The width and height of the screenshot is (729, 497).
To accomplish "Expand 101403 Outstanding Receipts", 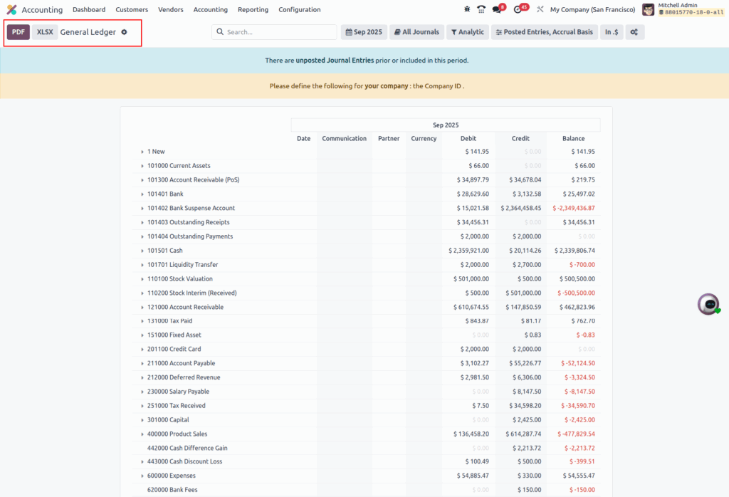I will tap(142, 223).
